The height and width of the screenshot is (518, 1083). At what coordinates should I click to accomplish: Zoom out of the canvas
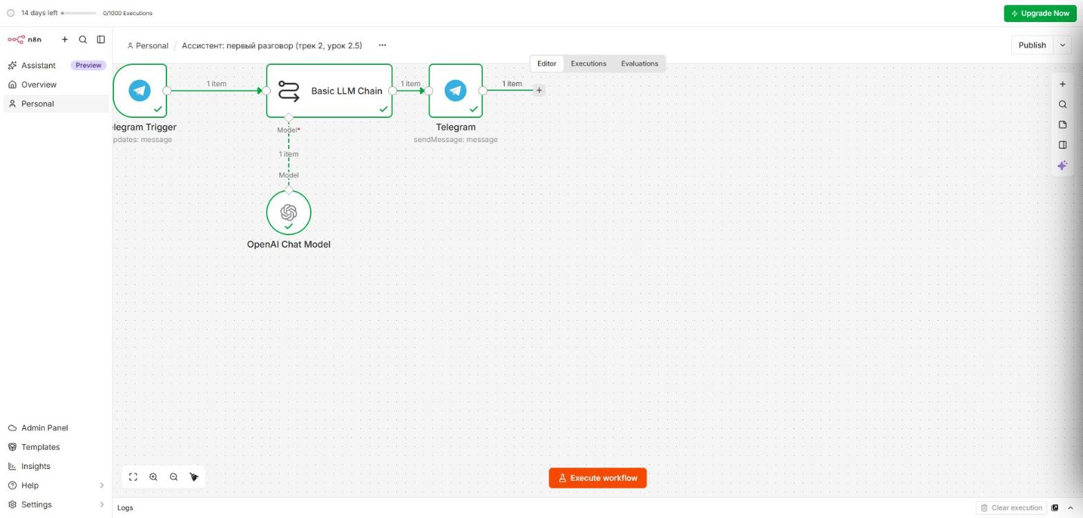point(173,477)
